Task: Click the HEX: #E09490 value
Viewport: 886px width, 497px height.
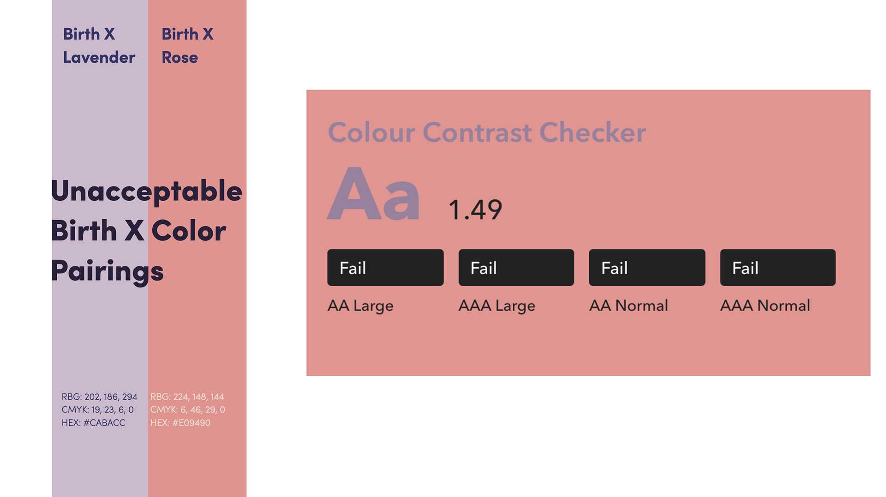Action: point(180,423)
